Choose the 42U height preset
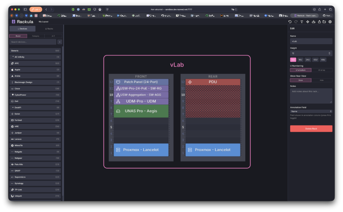343x212 pixels. tap(315, 60)
